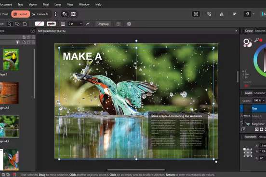This screenshot has height=177, width=266.
Task: Select the Move tool arrow icon
Action: [x=10, y=24]
